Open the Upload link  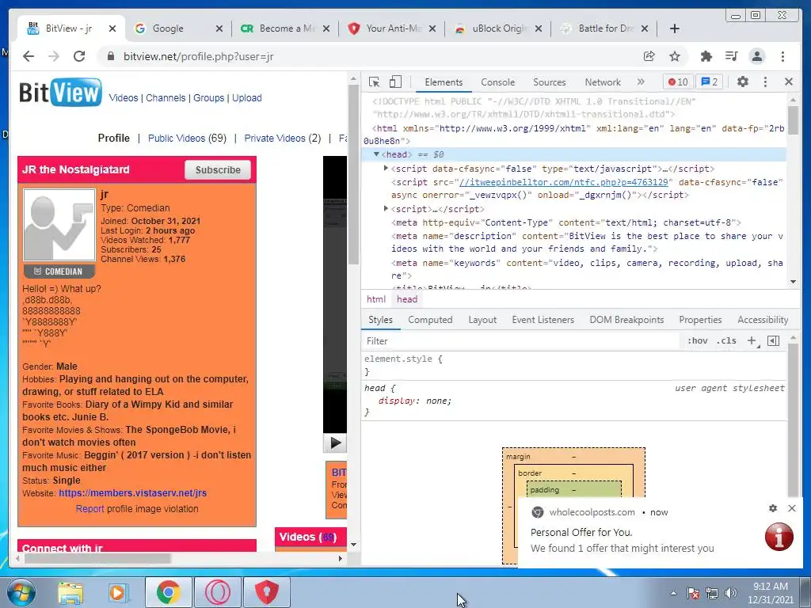(247, 97)
